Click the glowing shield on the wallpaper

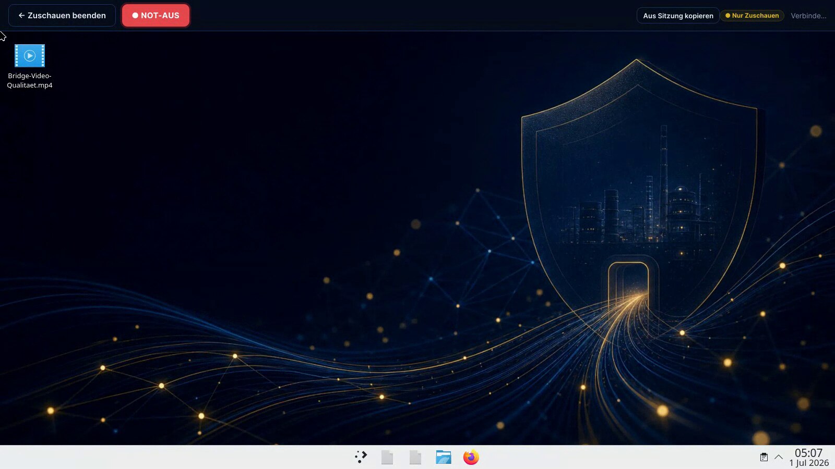[639, 198]
